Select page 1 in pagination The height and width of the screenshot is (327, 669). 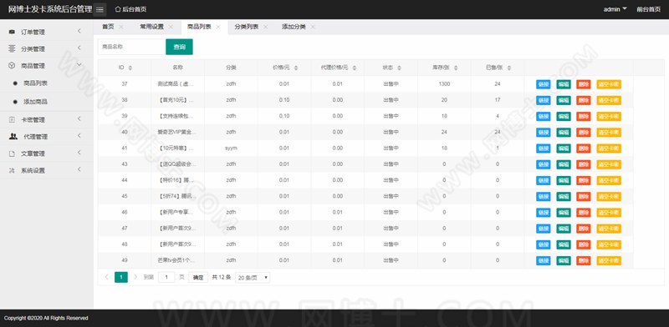coord(121,278)
